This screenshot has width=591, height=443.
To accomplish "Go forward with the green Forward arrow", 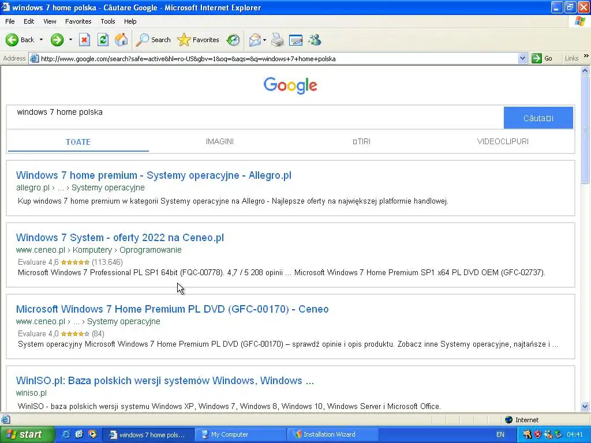I will [57, 40].
